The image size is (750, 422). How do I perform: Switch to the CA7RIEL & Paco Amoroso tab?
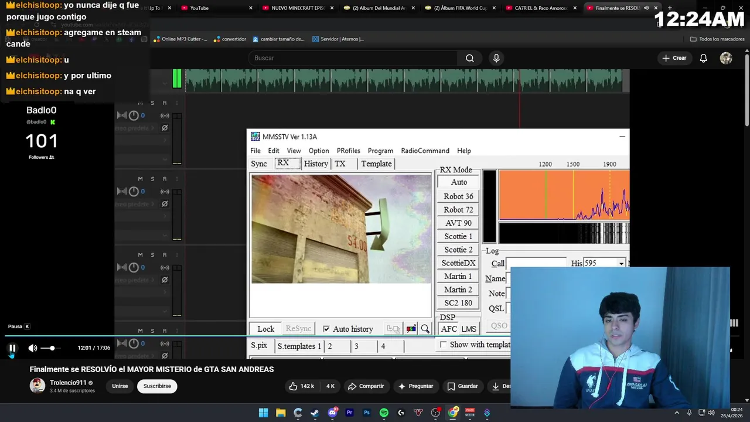point(540,8)
